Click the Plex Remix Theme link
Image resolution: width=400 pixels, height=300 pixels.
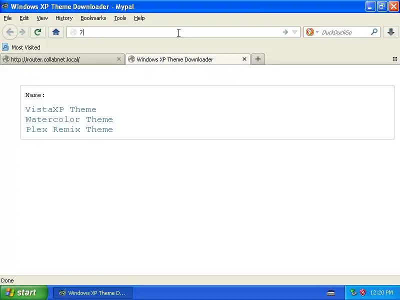[69, 129]
